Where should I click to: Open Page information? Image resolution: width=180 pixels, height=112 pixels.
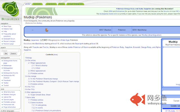[x=10, y=107]
